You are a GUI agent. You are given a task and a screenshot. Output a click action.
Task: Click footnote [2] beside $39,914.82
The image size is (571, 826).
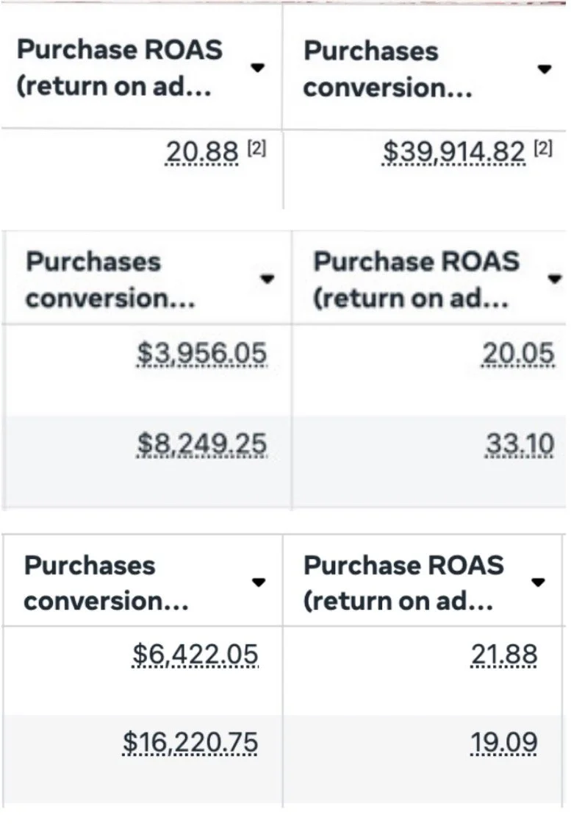pos(542,148)
